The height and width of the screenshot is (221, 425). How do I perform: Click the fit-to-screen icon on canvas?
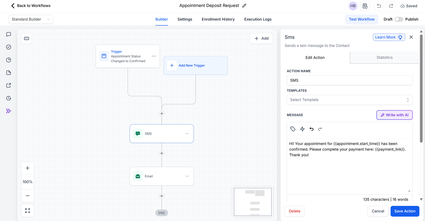28,210
